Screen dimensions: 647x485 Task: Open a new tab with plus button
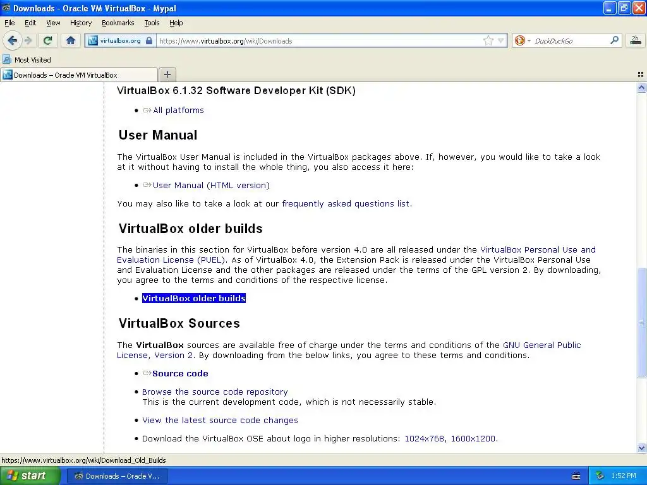[167, 75]
